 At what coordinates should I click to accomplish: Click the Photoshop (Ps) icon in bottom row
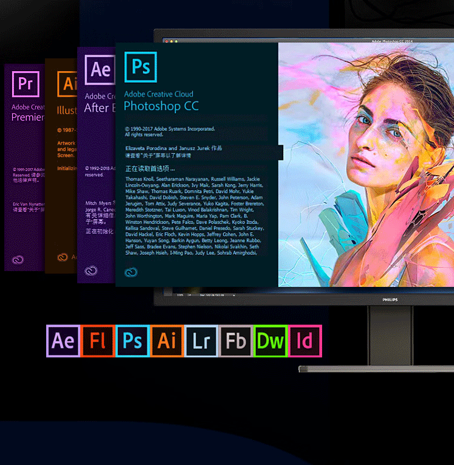pyautogui.click(x=132, y=341)
